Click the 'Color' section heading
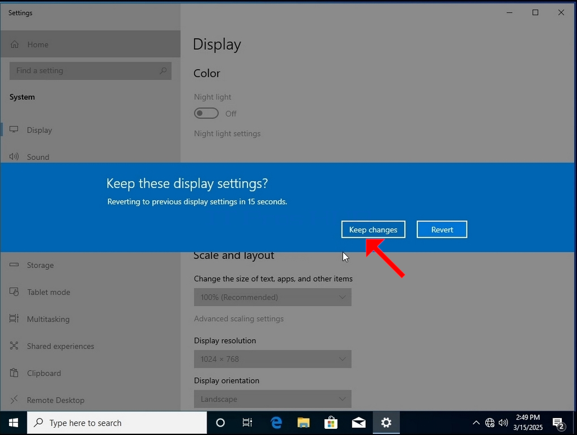The width and height of the screenshot is (577, 435). click(207, 73)
